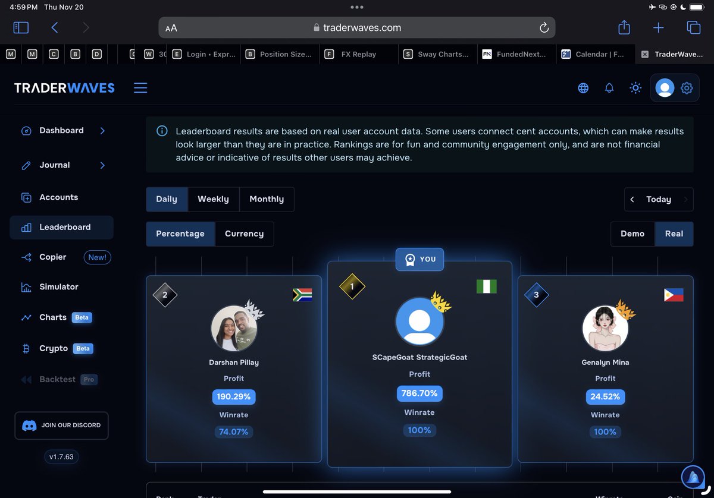The image size is (714, 498).
Task: Click the 74.07% winrate value
Action: pos(234,431)
